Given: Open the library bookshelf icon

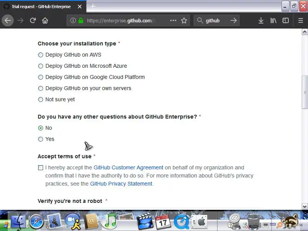Looking at the screenshot, I should [273, 20].
